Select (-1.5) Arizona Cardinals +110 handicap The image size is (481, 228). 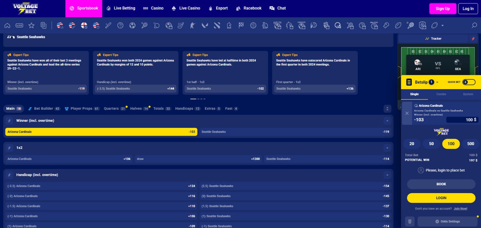[101, 206]
